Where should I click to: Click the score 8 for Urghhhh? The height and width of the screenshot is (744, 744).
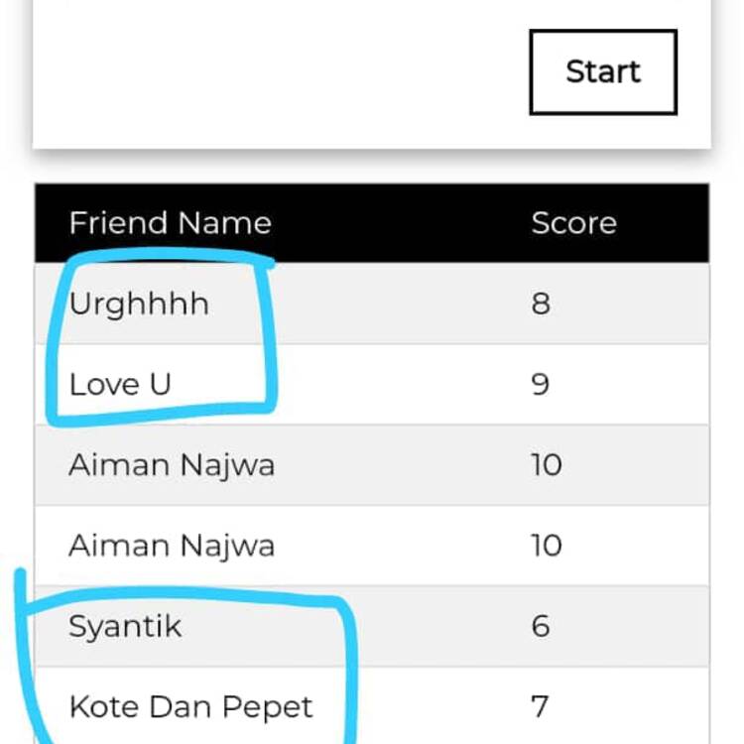click(541, 304)
